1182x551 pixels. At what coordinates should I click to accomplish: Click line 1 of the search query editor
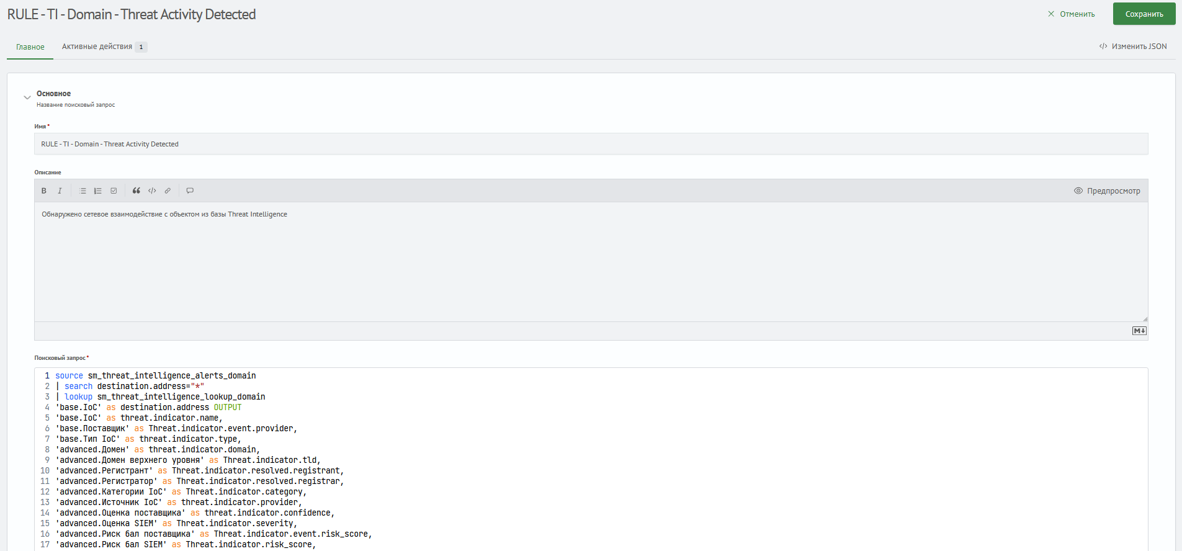coord(372,375)
